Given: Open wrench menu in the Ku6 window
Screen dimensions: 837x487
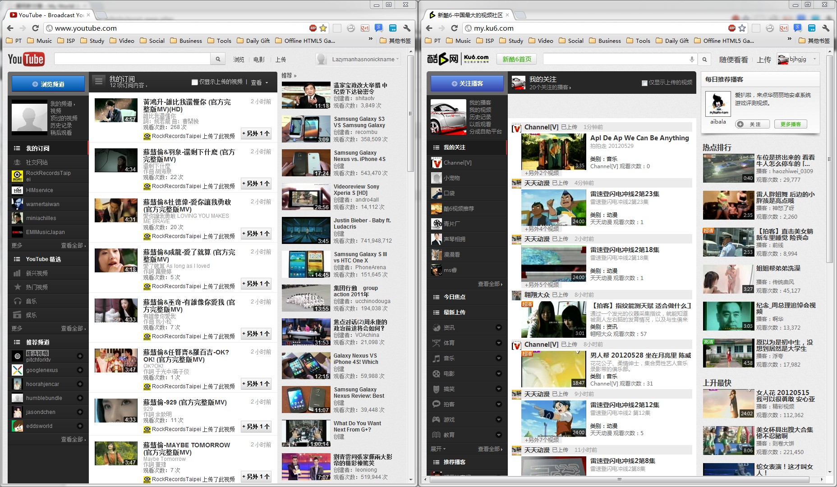Looking at the screenshot, I should (826, 28).
